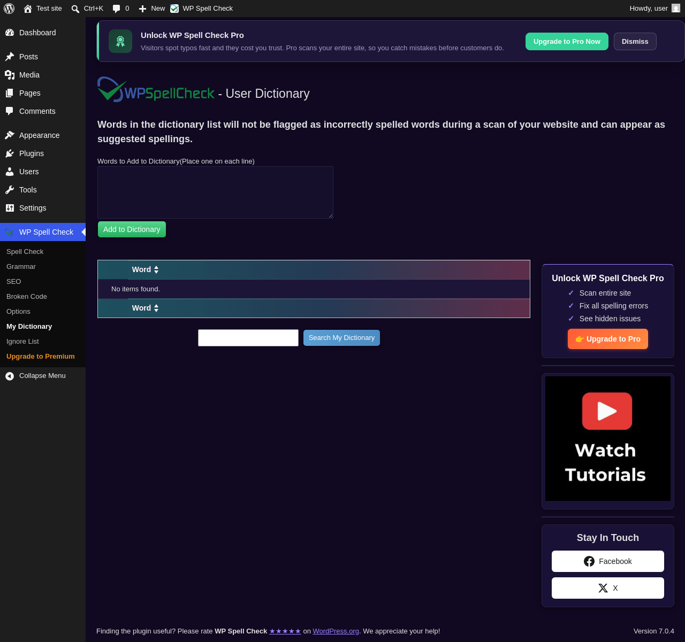The width and height of the screenshot is (685, 642).
Task: Play the Watch Tutorials video thumbnail
Action: [608, 438]
